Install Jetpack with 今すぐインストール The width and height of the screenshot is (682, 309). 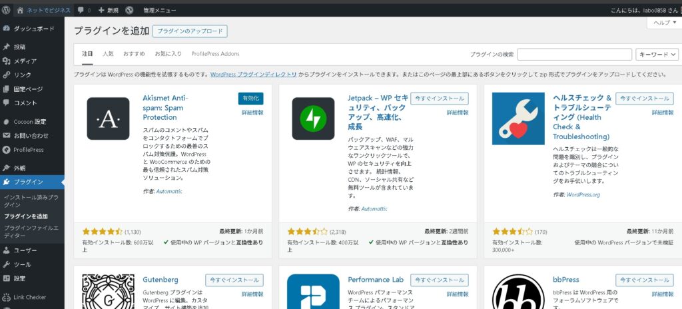(x=440, y=99)
